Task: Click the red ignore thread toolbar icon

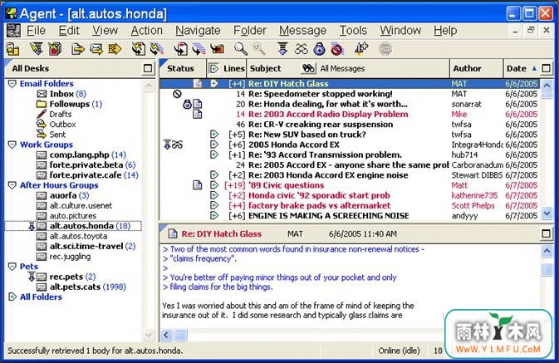Action: click(337, 49)
